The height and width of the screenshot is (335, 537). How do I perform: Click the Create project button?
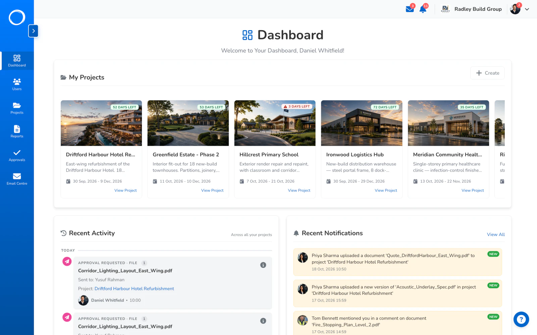[487, 73]
